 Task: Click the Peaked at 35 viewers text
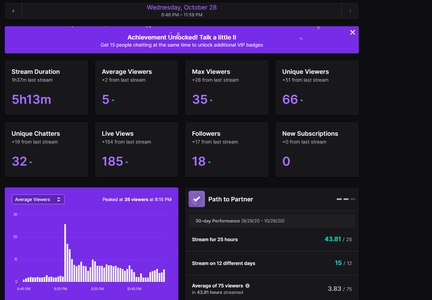point(137,199)
